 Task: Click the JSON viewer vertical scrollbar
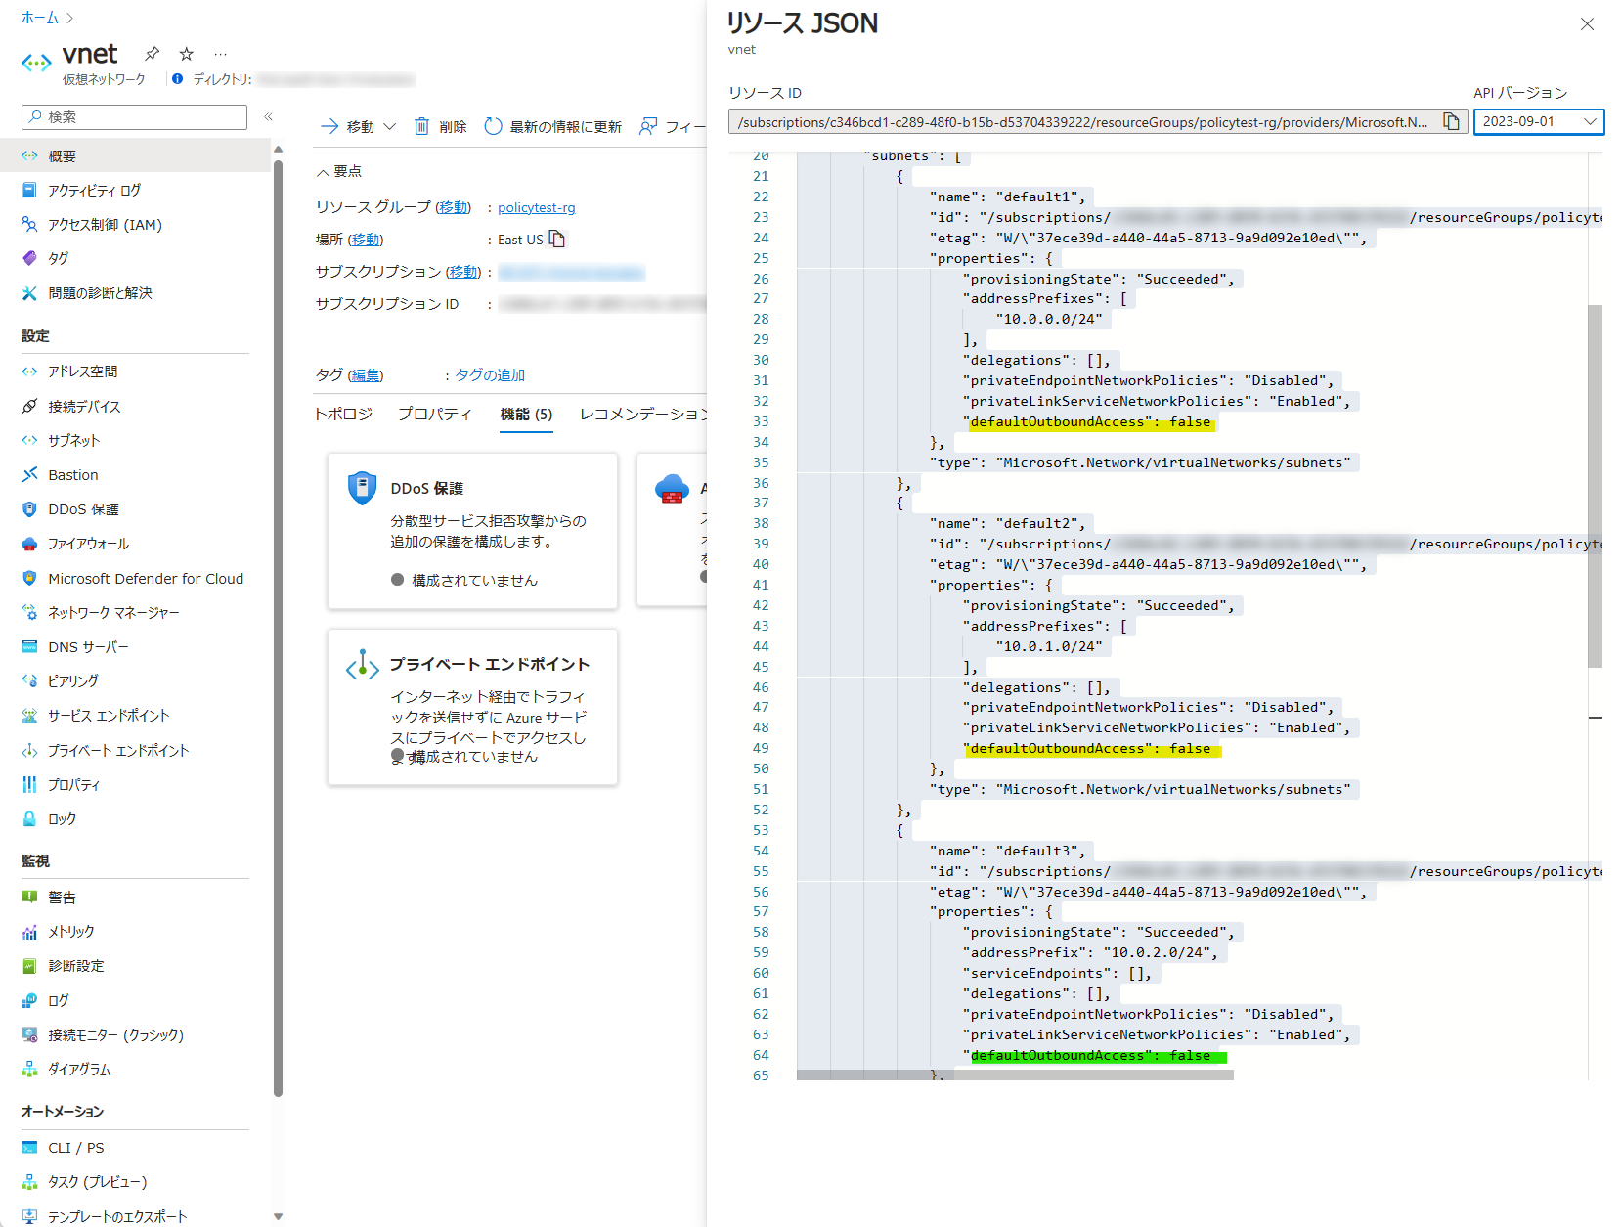click(1595, 486)
